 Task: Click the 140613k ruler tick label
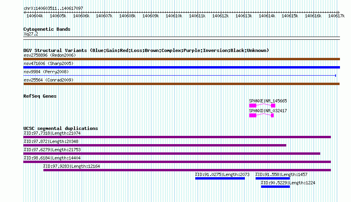244,16
